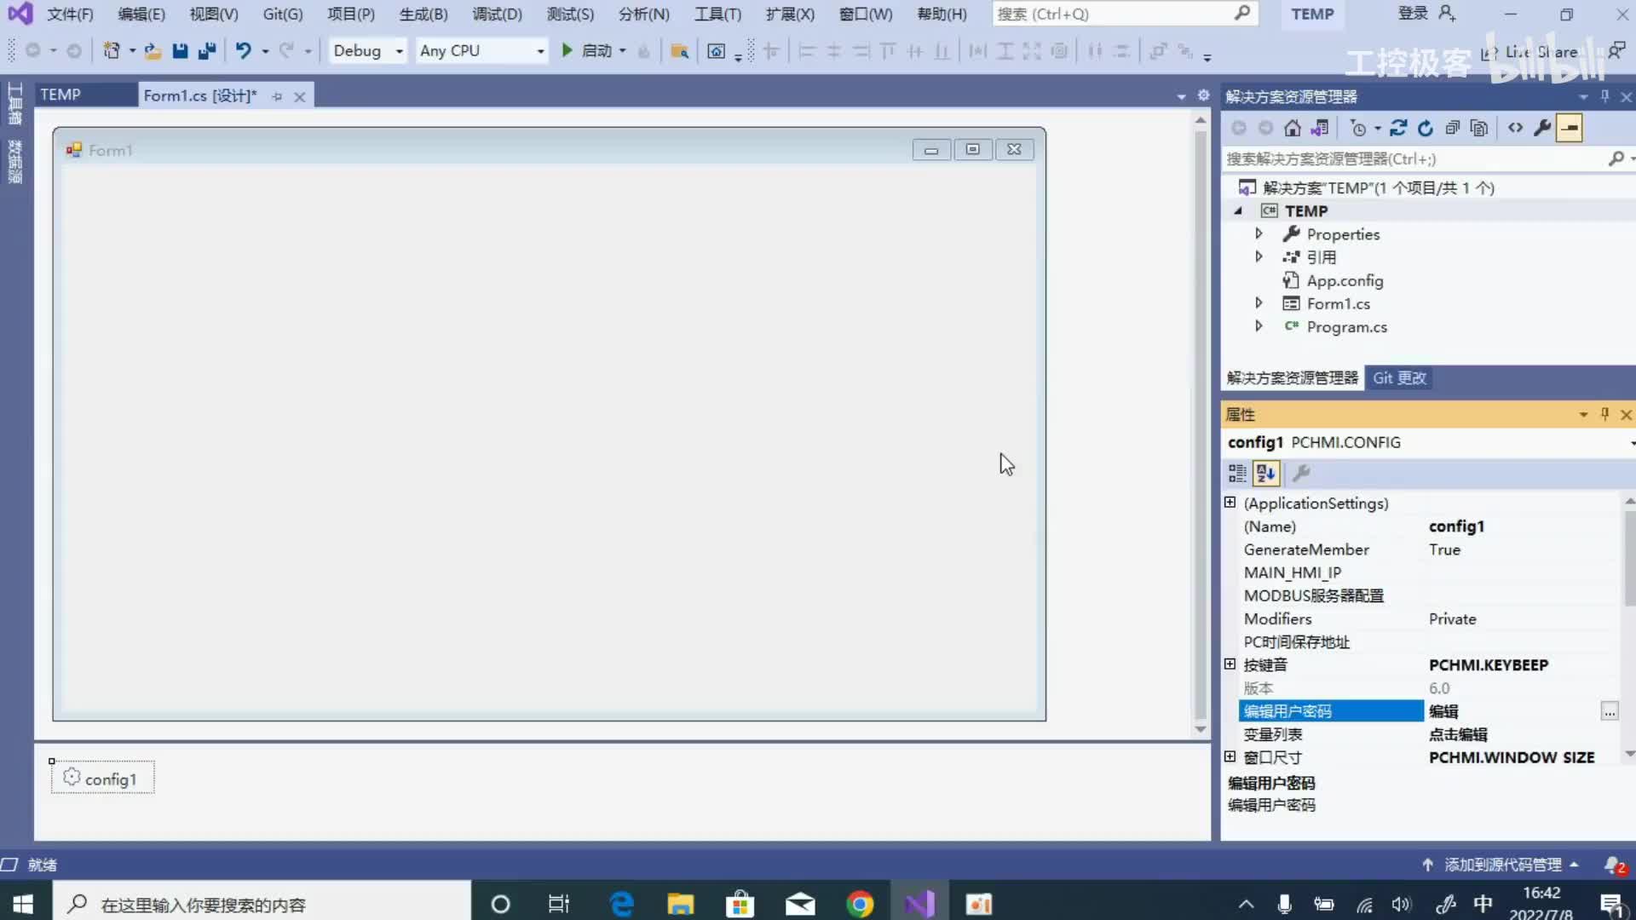Expand the (ApplicationSettings) property group
1636x920 pixels.
pyautogui.click(x=1230, y=503)
